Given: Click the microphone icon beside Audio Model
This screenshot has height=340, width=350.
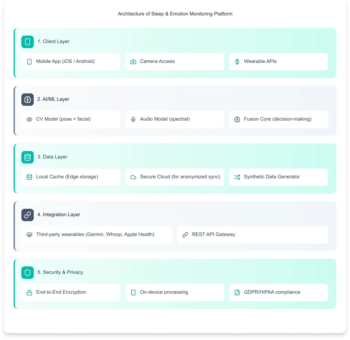Looking at the screenshot, I should [x=133, y=119].
